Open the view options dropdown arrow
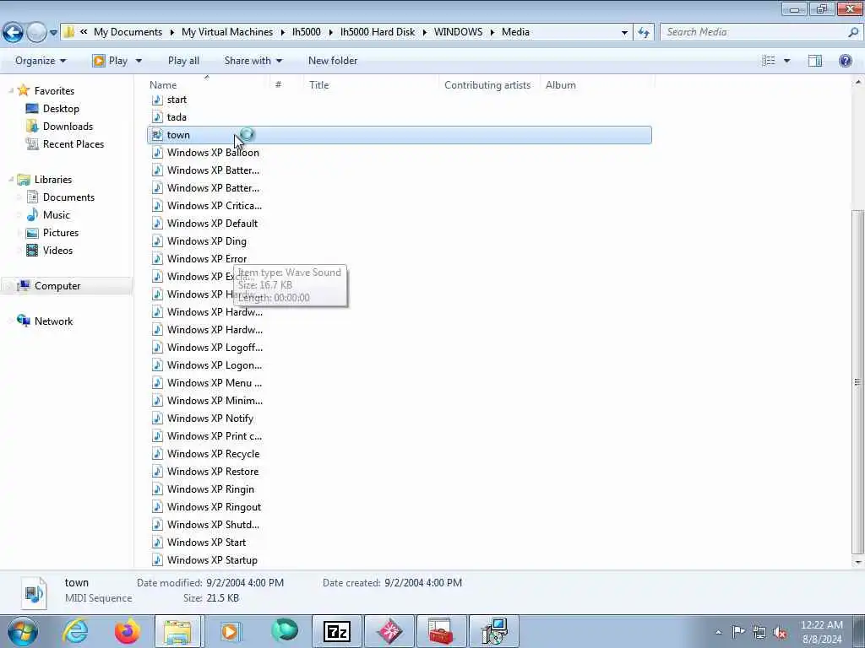This screenshot has height=648, width=865. [786, 61]
